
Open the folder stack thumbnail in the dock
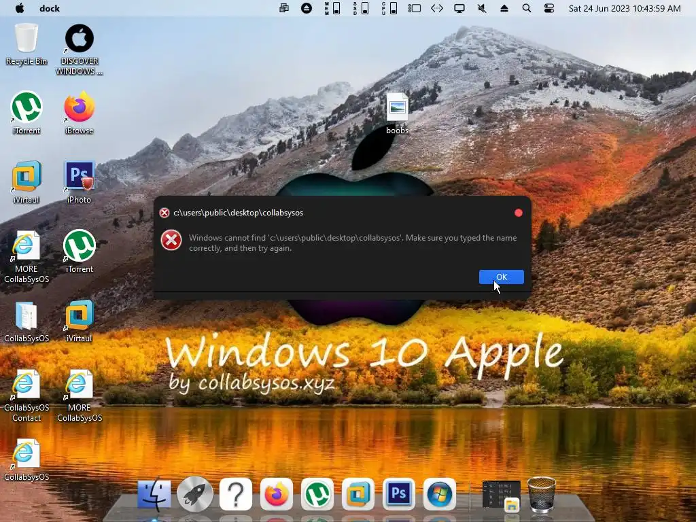coord(501,495)
